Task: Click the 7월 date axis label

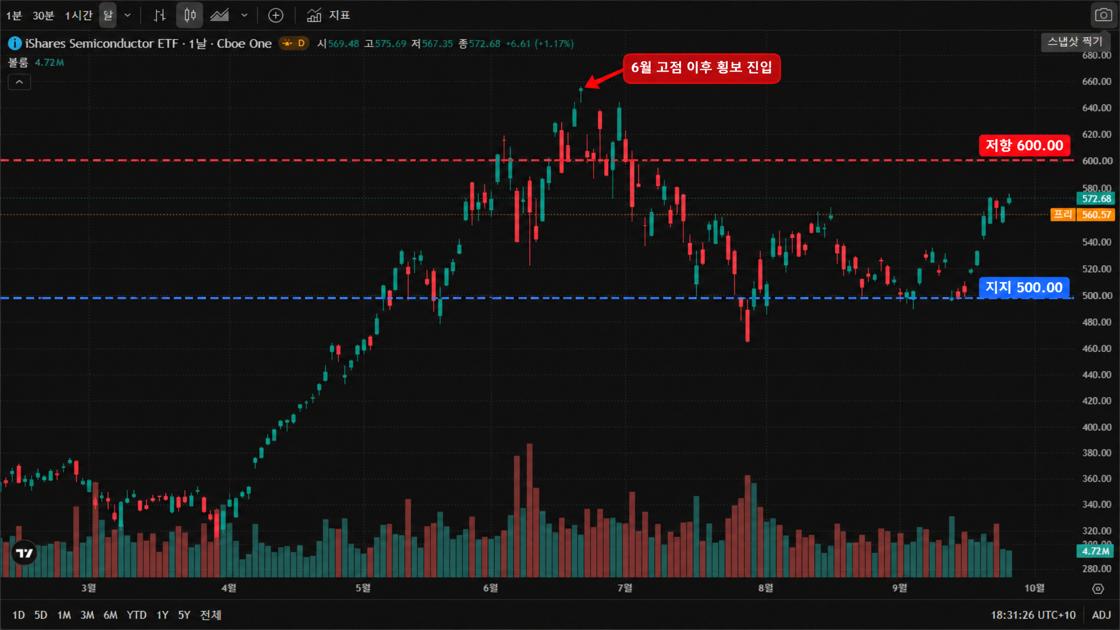Action: 625,588
